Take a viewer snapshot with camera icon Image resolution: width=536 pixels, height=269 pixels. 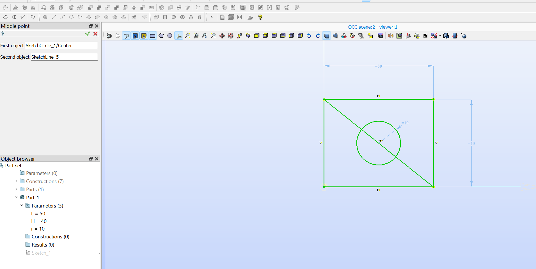pos(109,36)
